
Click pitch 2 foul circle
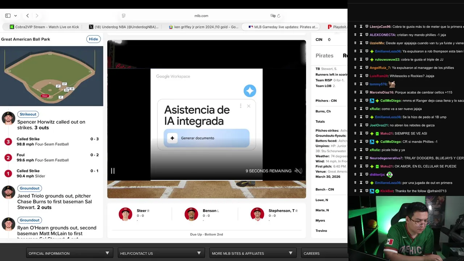8,157
